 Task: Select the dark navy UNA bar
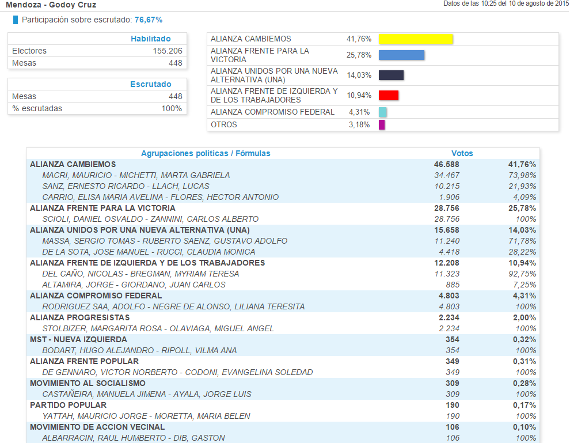391,75
